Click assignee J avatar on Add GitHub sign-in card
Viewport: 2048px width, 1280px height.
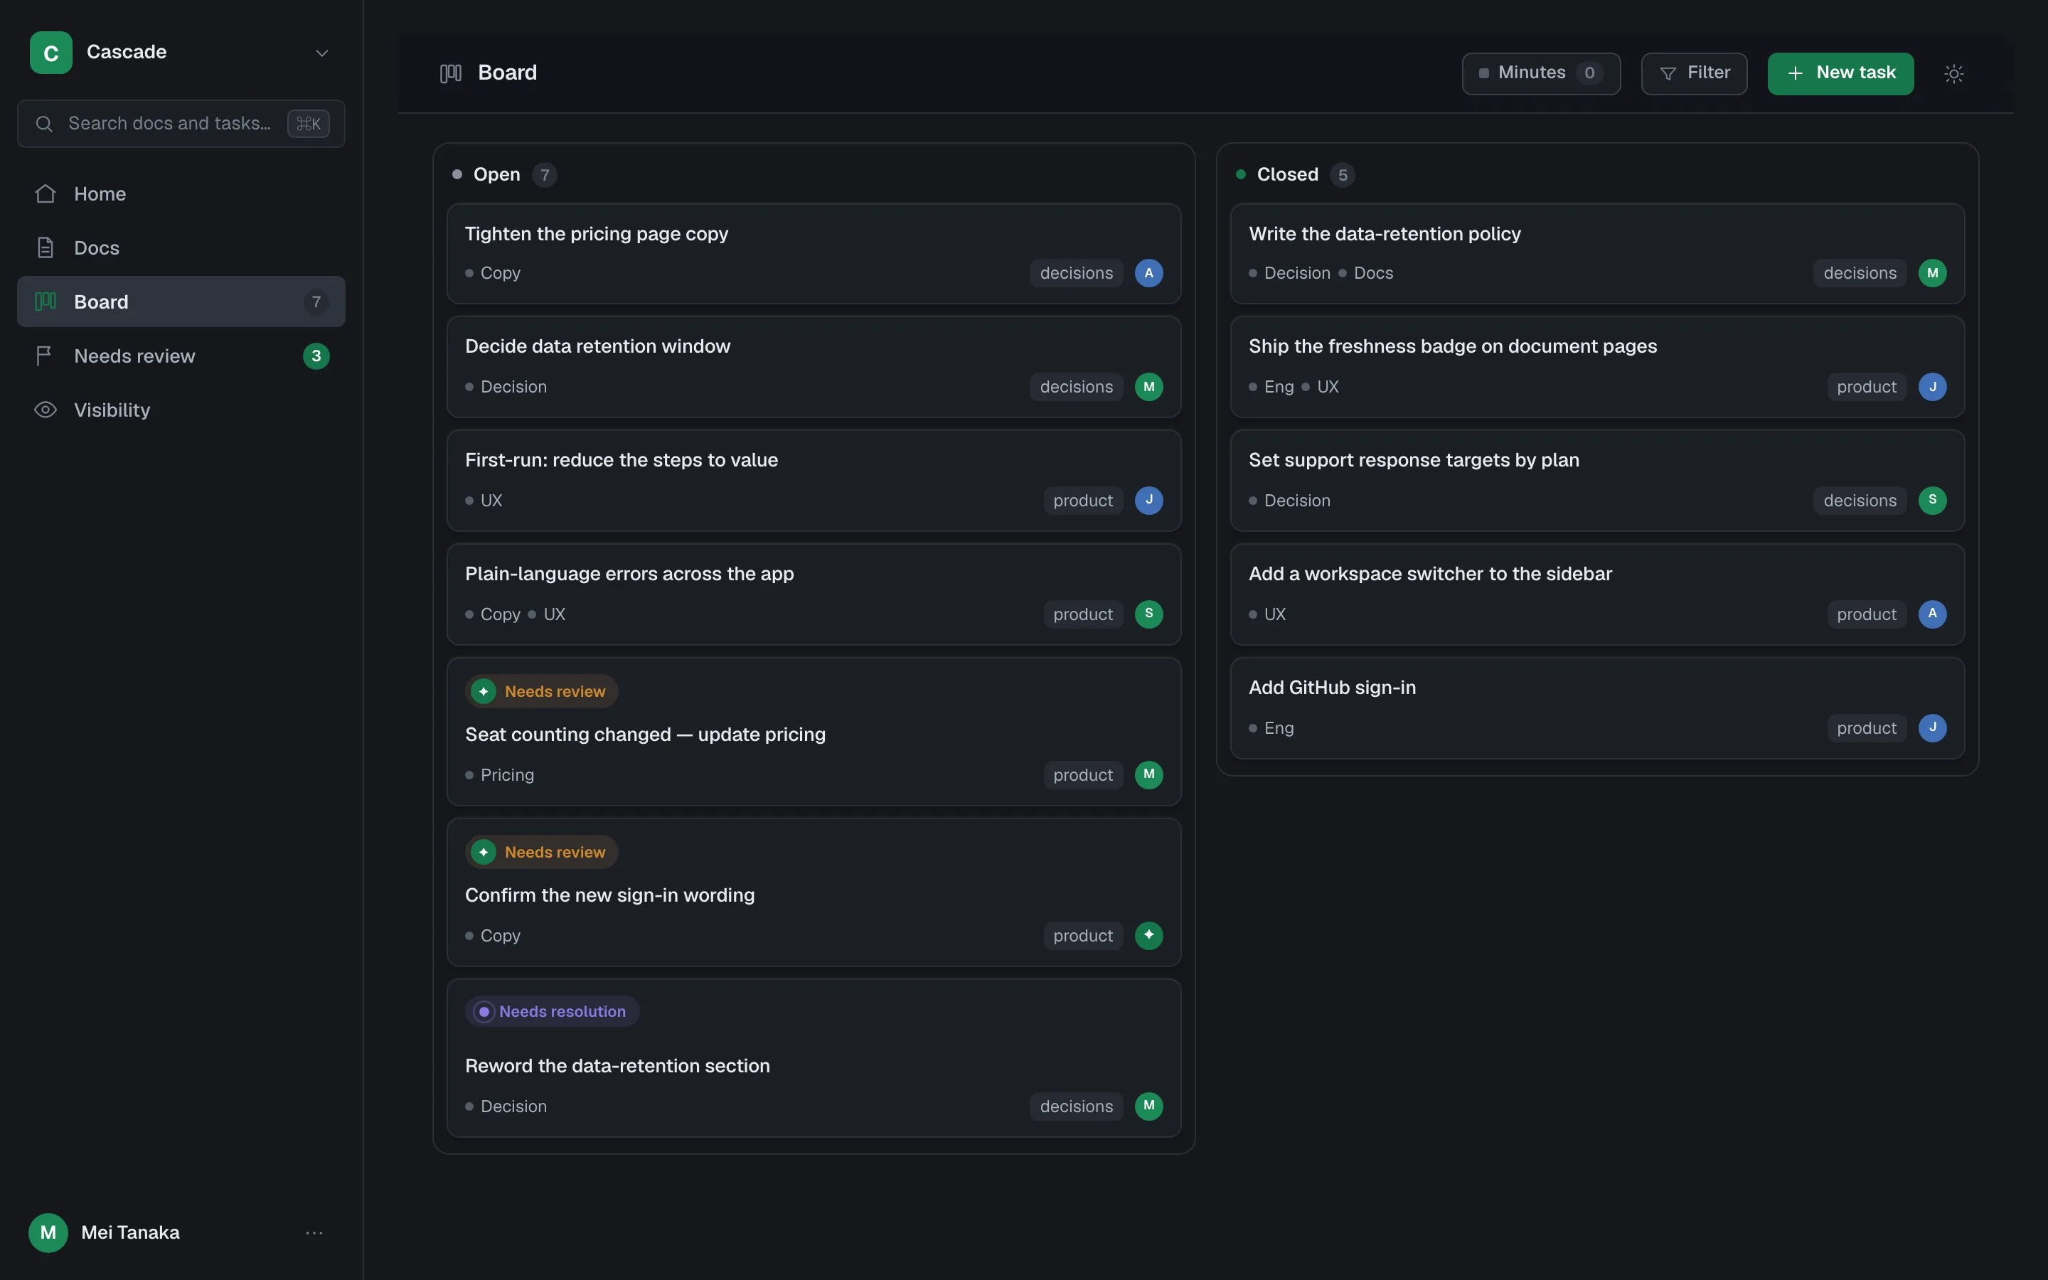[1932, 728]
